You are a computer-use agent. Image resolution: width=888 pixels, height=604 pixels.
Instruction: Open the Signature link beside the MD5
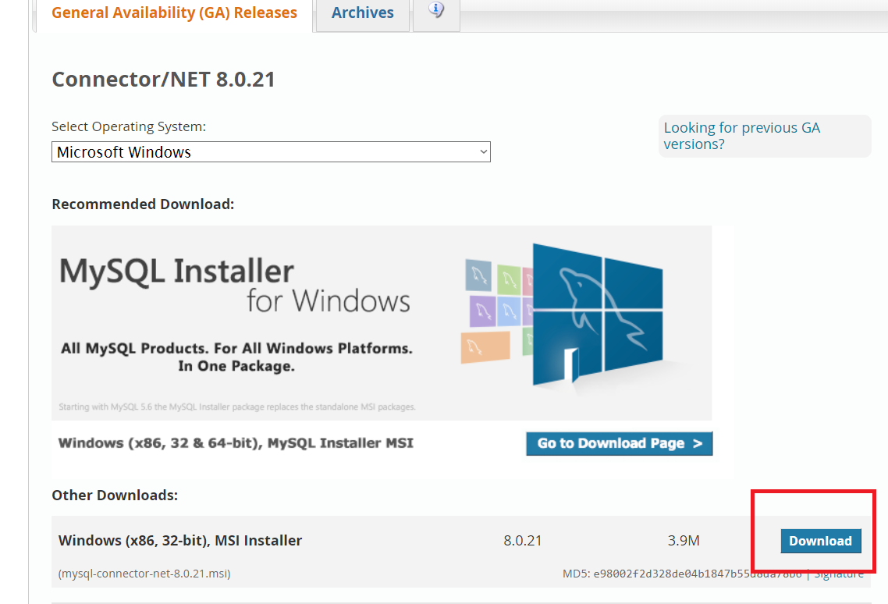tap(839, 574)
